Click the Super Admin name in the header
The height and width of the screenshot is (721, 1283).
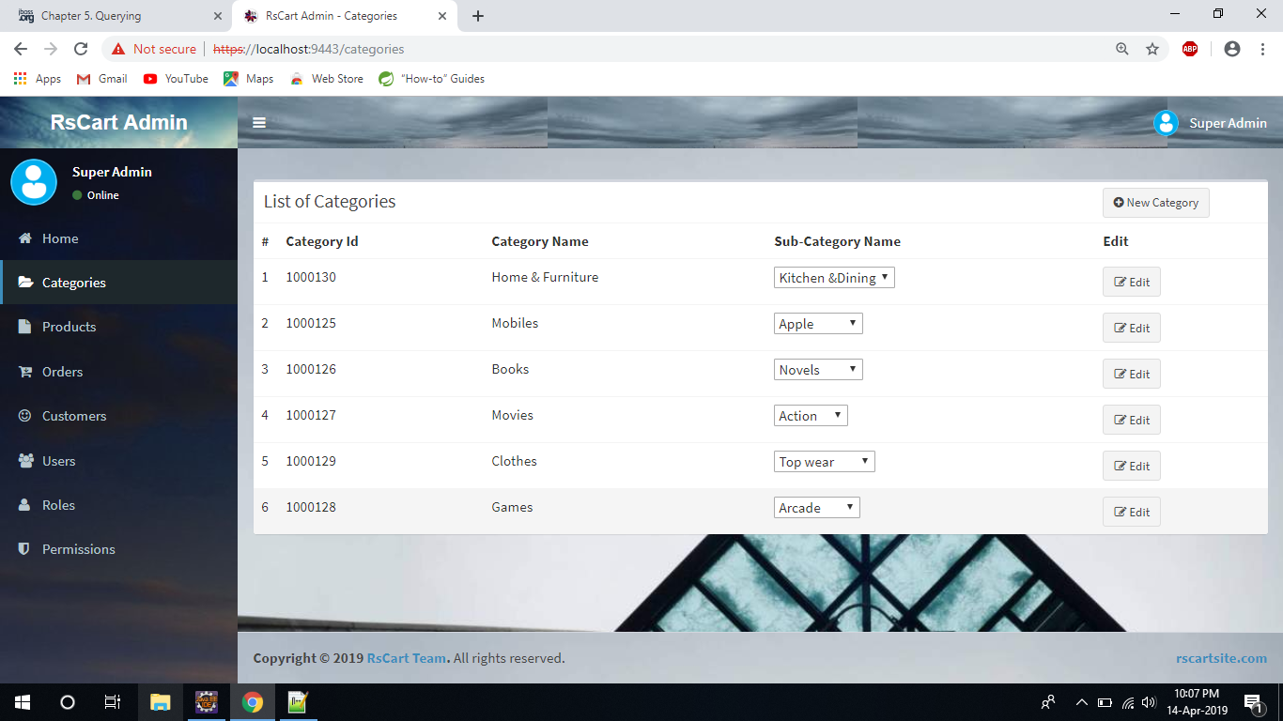click(x=1228, y=123)
